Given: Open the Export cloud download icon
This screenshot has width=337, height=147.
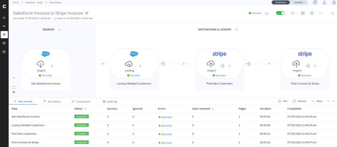Looking at the screenshot, I should pos(40,64).
